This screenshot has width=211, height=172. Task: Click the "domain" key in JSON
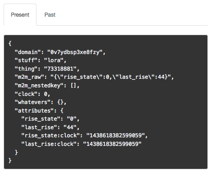click(x=28, y=52)
